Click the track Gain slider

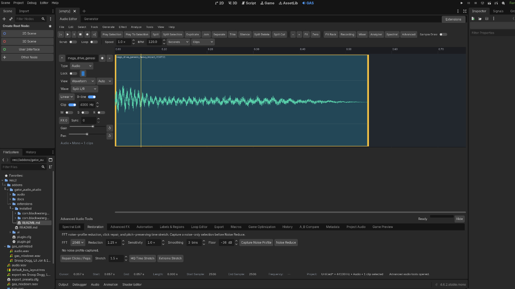(87, 126)
